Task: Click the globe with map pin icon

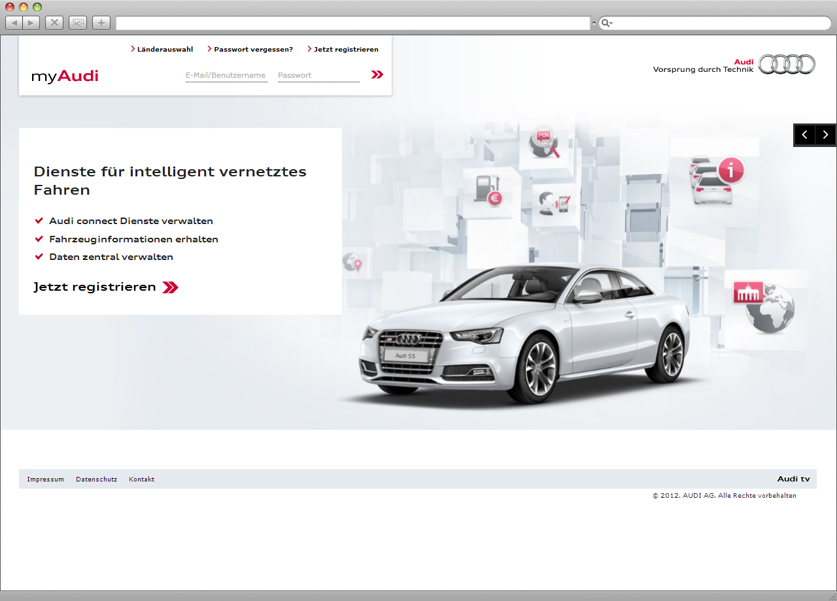Action: [x=352, y=262]
